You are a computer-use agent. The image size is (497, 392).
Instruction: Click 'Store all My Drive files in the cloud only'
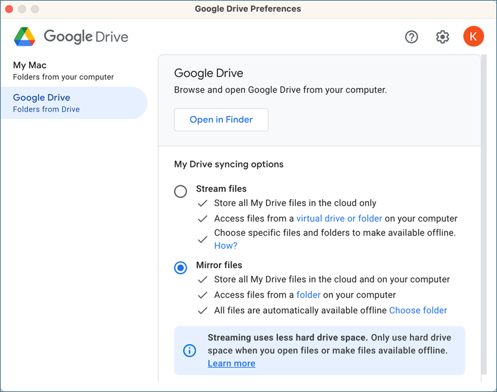[295, 203]
